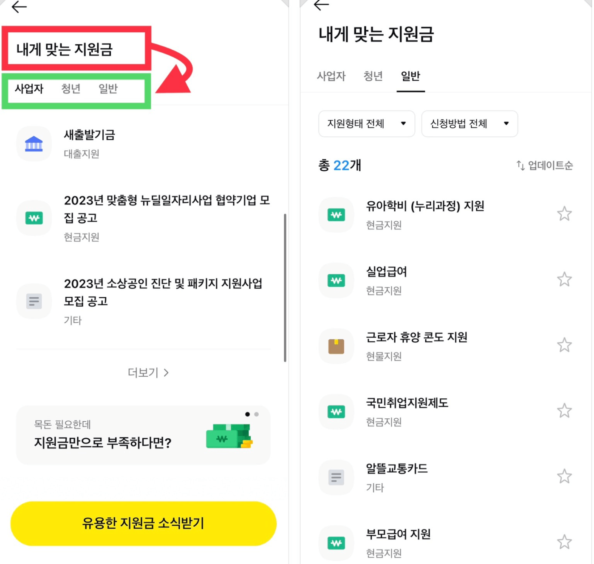Open the 지원형태 전체 dropdown

tap(366, 124)
